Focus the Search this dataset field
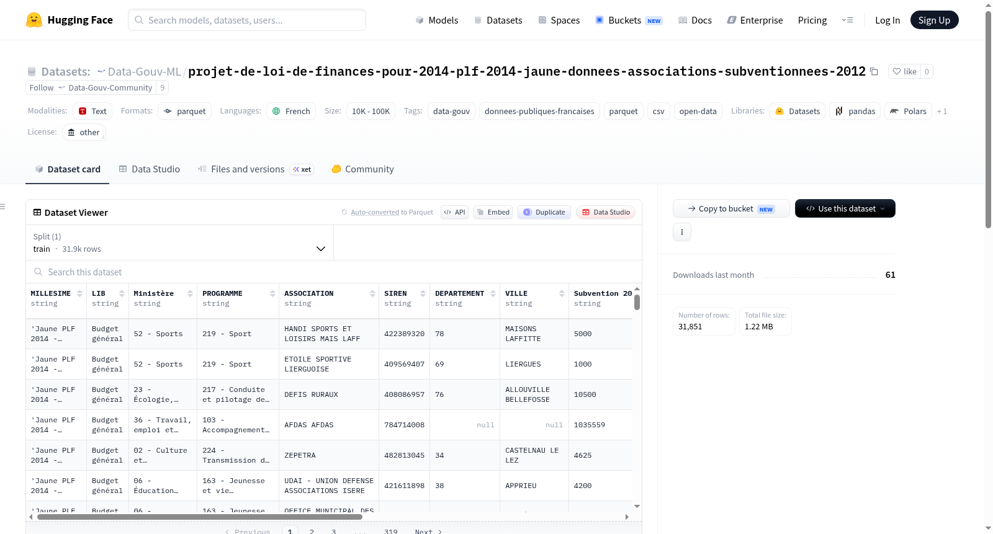 (334, 272)
